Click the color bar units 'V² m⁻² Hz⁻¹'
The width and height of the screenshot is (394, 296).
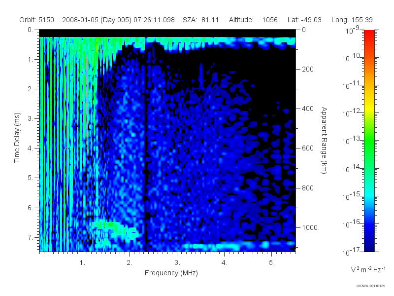coord(368,269)
